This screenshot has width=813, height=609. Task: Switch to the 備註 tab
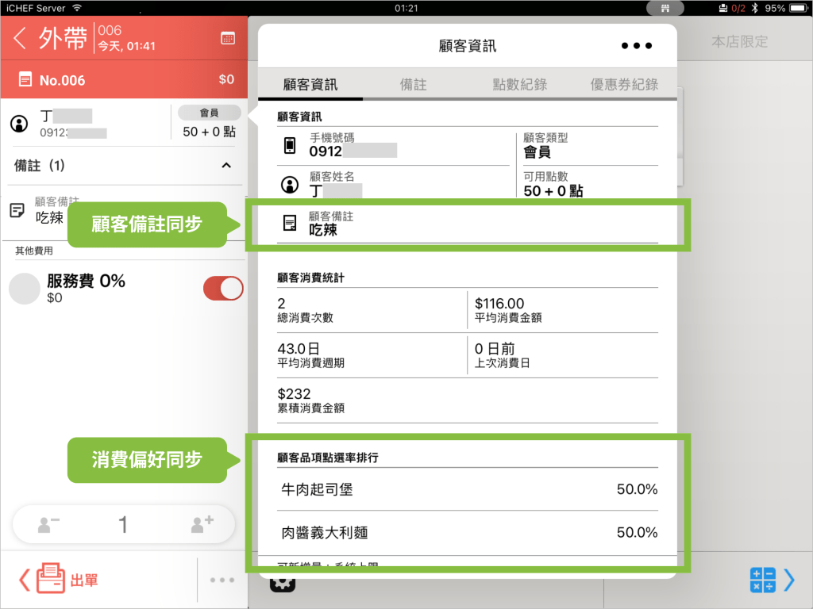point(414,84)
